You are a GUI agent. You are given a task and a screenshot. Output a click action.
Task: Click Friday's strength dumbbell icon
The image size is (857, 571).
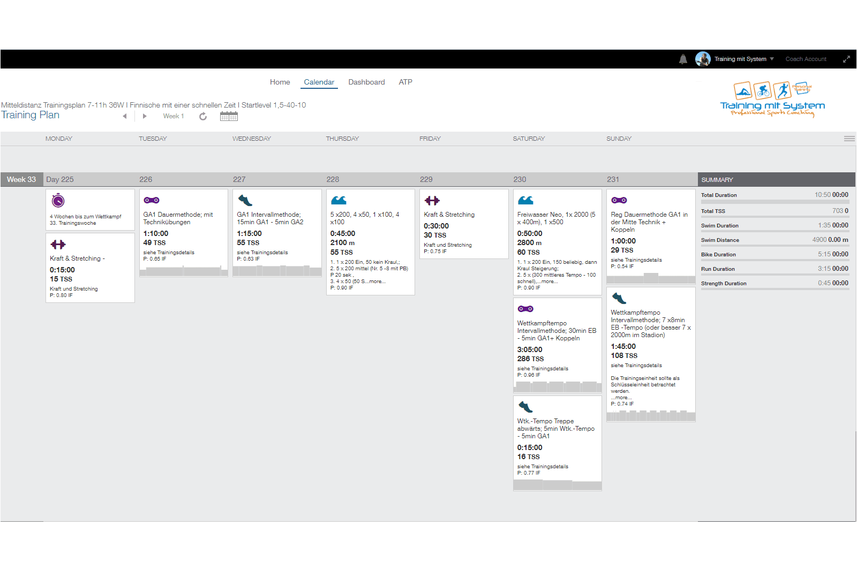coord(432,201)
